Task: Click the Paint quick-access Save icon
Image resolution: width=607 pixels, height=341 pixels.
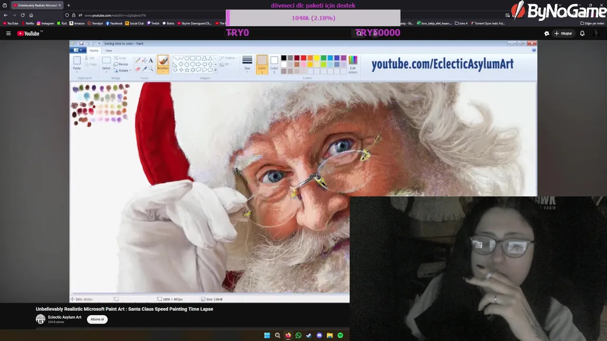Action: (82, 44)
